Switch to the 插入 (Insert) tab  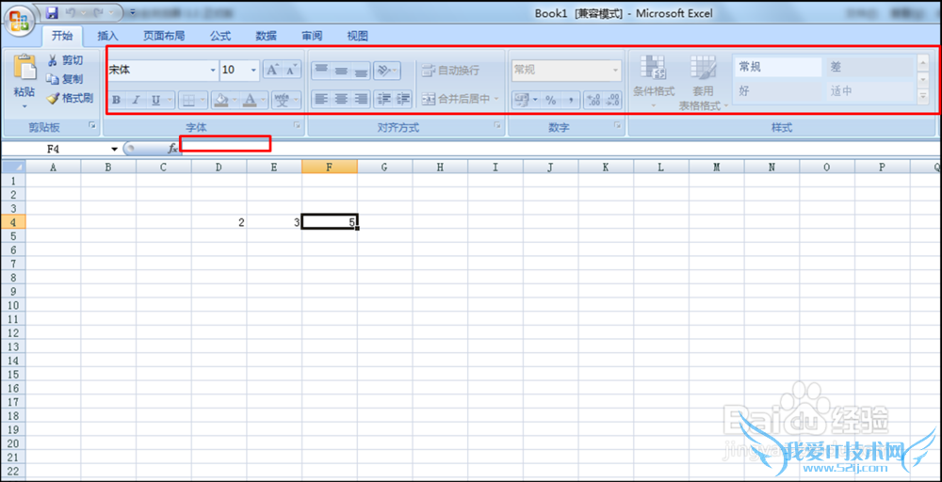point(108,36)
